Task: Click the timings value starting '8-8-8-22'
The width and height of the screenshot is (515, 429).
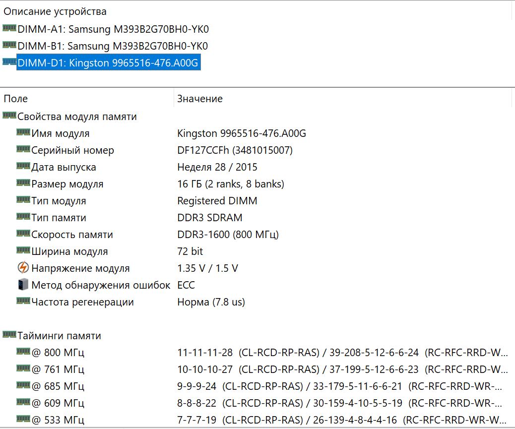Action: coord(339,403)
